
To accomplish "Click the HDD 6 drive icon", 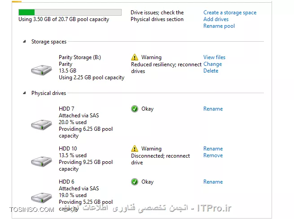I will (41, 197).
